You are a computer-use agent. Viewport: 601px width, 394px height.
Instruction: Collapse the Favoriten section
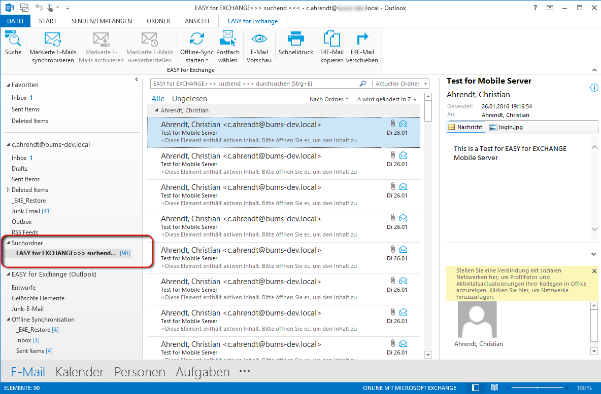(x=8, y=85)
